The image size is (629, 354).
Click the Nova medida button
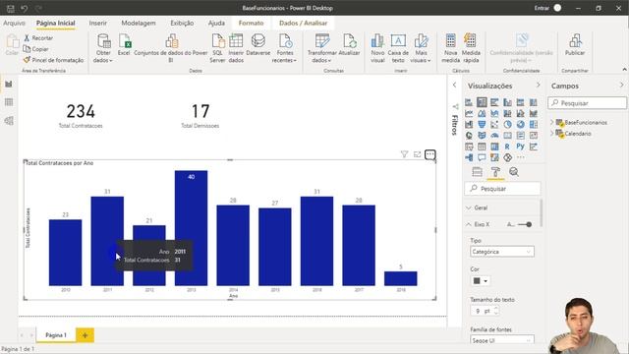pyautogui.click(x=450, y=48)
